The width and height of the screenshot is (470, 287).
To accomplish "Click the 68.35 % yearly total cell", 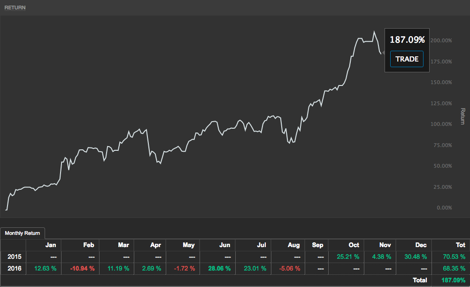I will pos(453,268).
